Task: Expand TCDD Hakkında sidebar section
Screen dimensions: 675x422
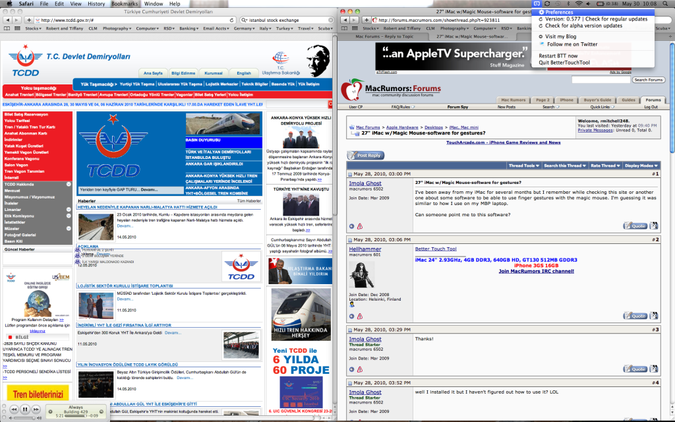Action: tap(69, 185)
